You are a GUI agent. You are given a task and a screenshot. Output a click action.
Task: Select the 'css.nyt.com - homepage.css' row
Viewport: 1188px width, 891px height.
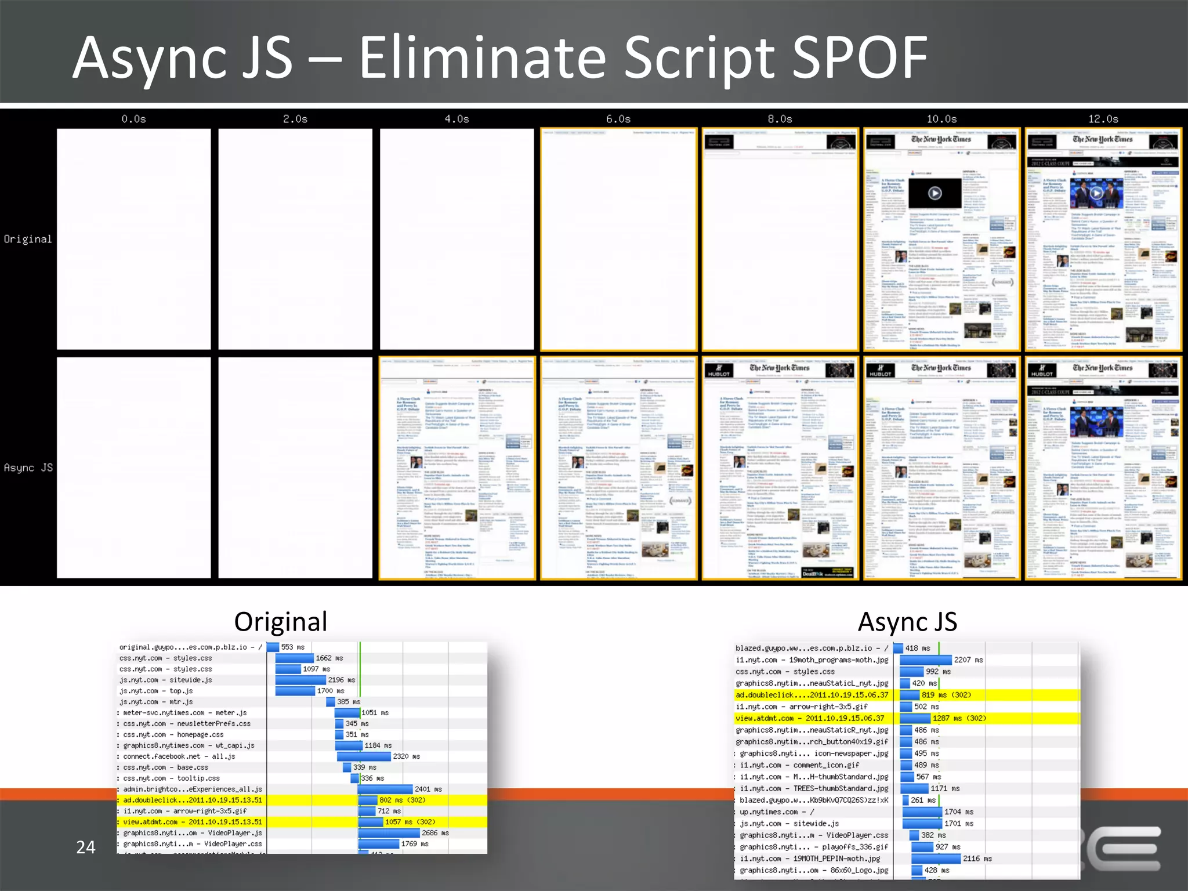point(302,734)
